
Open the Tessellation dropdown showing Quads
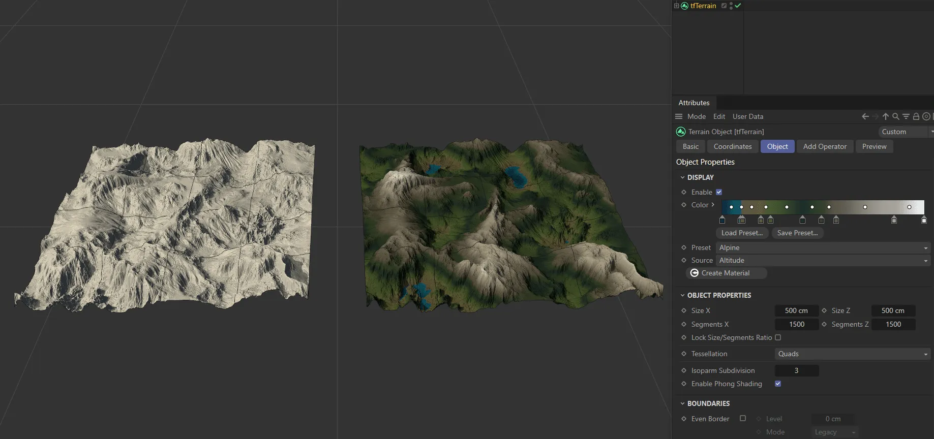pos(853,354)
